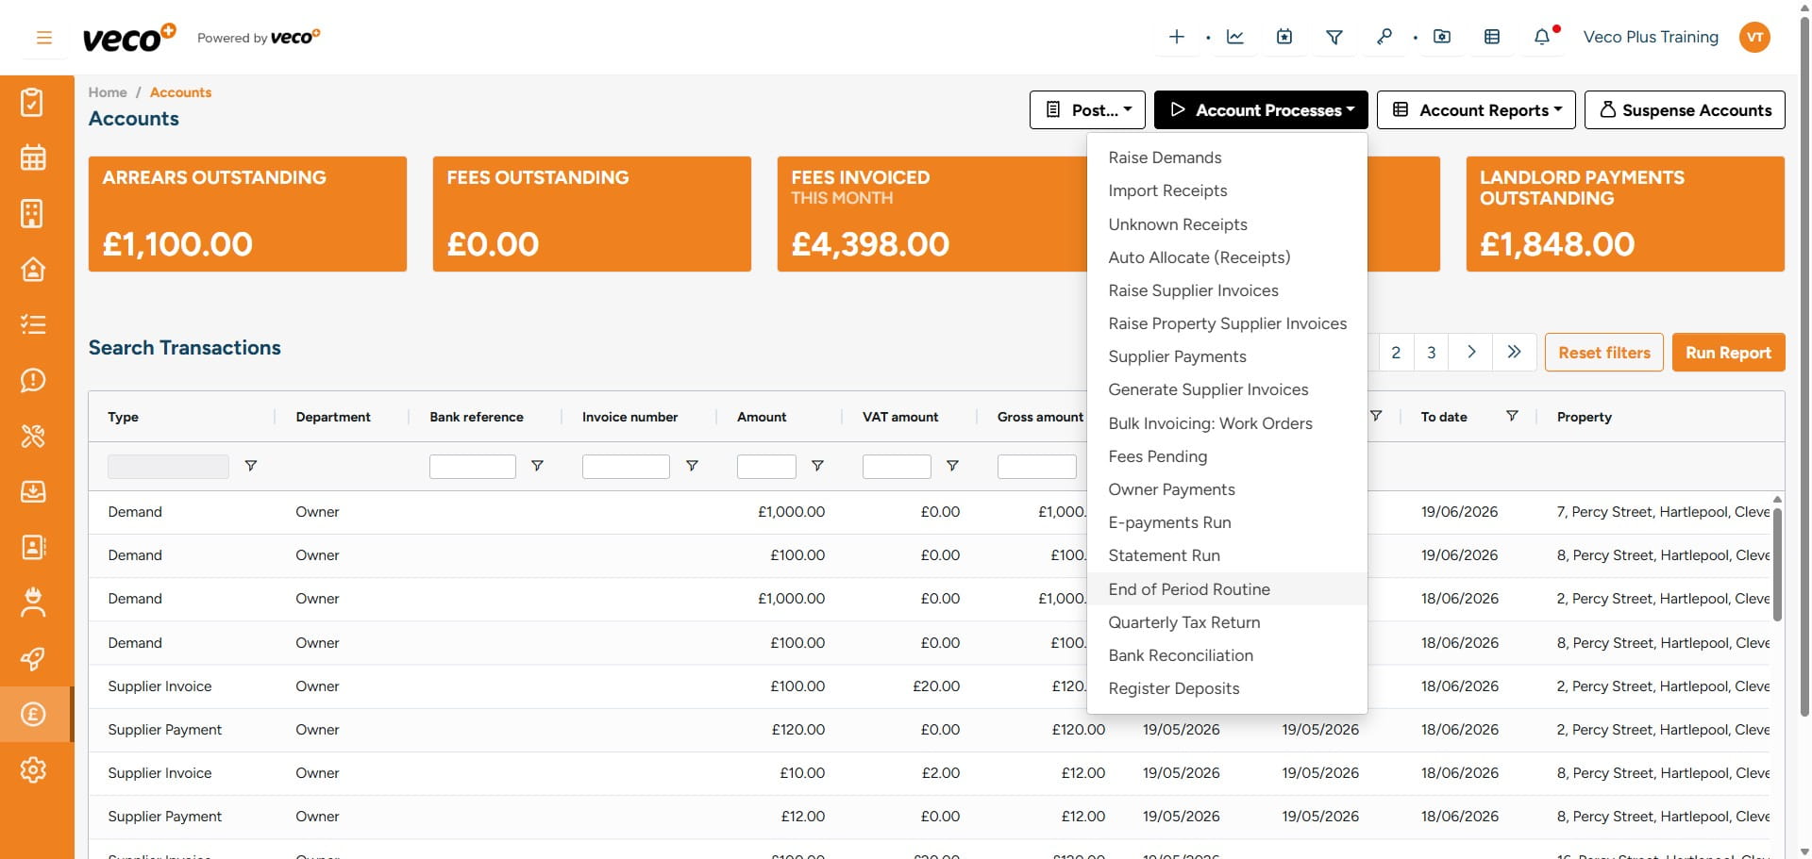Open the rocket icon in sidebar
1812x859 pixels.
[x=33, y=658]
